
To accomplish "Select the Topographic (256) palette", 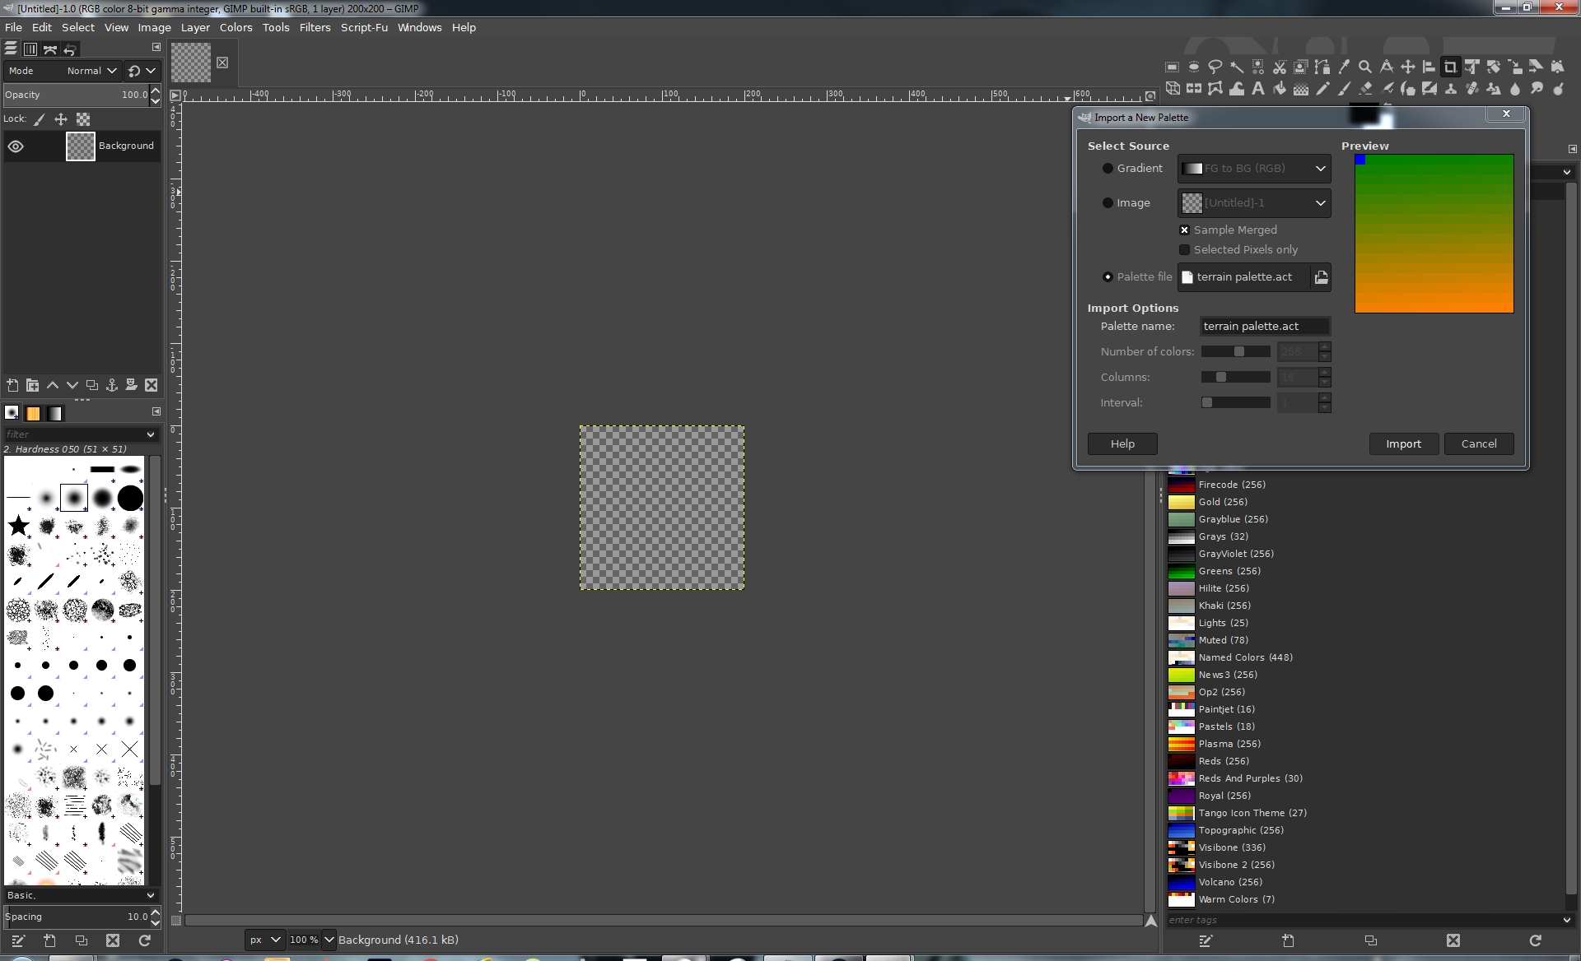I will [x=1241, y=830].
